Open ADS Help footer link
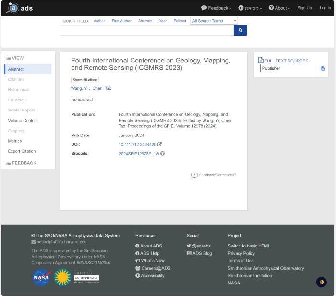 [x=147, y=253]
